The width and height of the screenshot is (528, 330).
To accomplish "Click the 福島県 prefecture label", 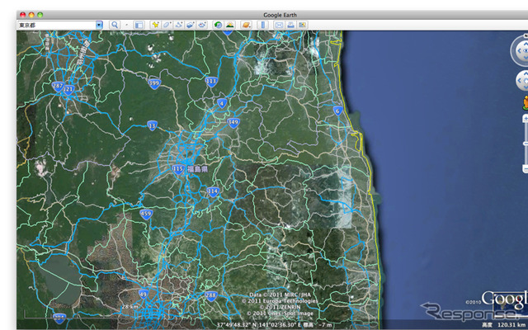I will tap(198, 169).
